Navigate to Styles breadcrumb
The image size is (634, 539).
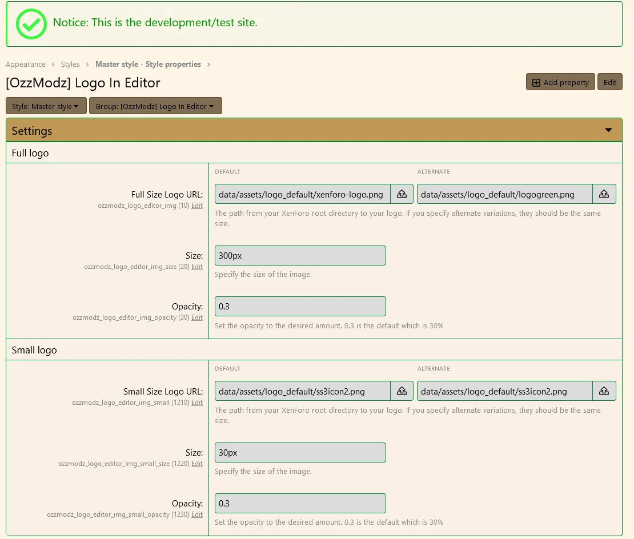coord(70,65)
